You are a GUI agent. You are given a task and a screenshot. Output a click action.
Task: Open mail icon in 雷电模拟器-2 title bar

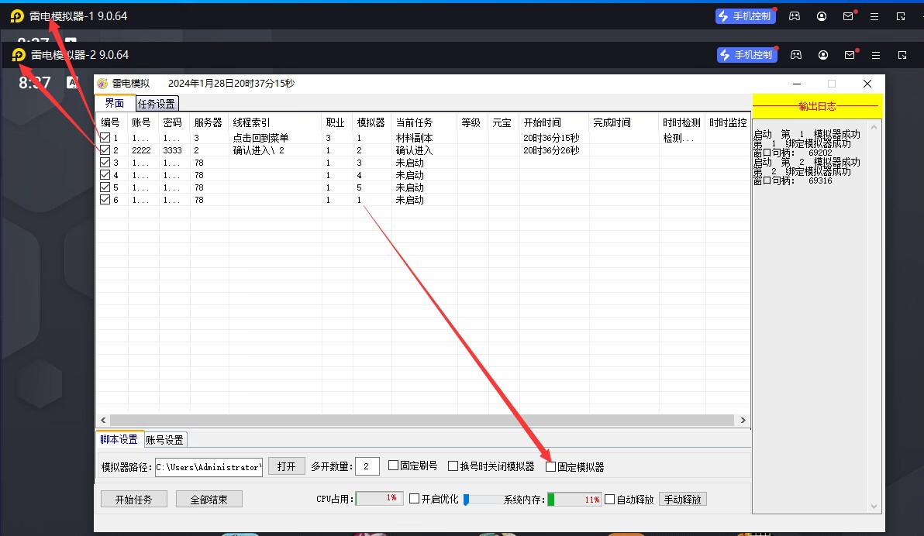click(x=849, y=55)
